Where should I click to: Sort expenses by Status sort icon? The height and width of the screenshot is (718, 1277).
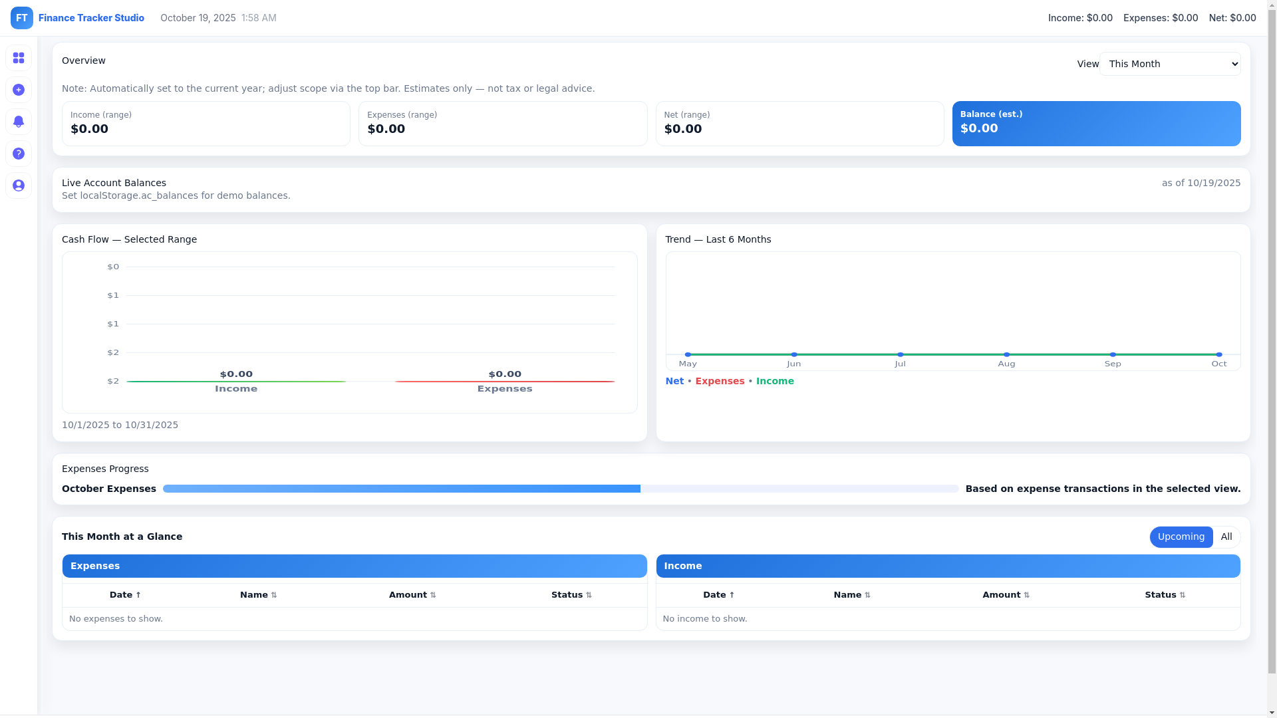point(589,596)
